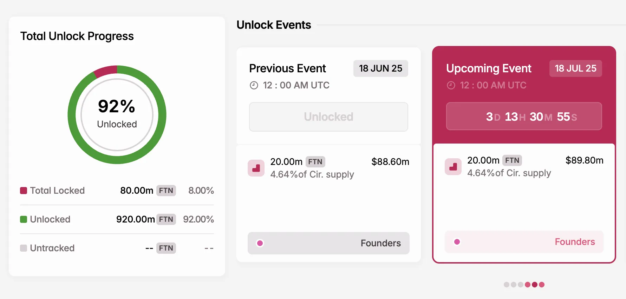Toggle the FTN badge on the Untracked row

(x=166, y=248)
